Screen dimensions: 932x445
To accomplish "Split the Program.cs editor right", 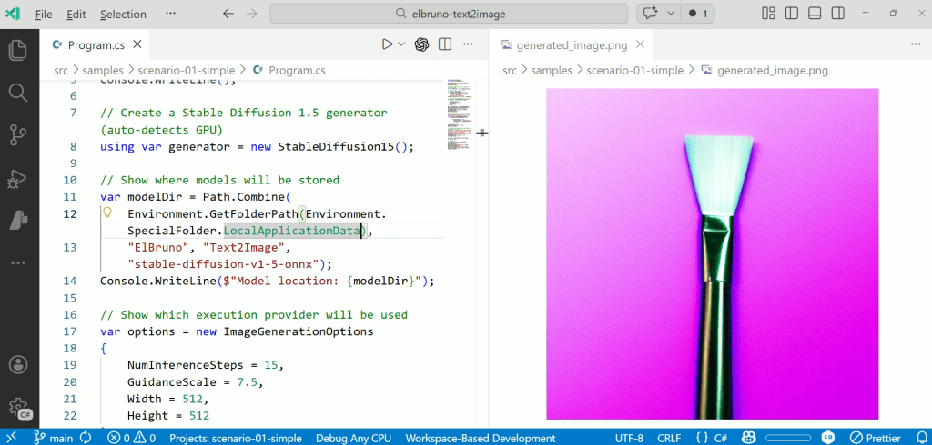I will (445, 44).
